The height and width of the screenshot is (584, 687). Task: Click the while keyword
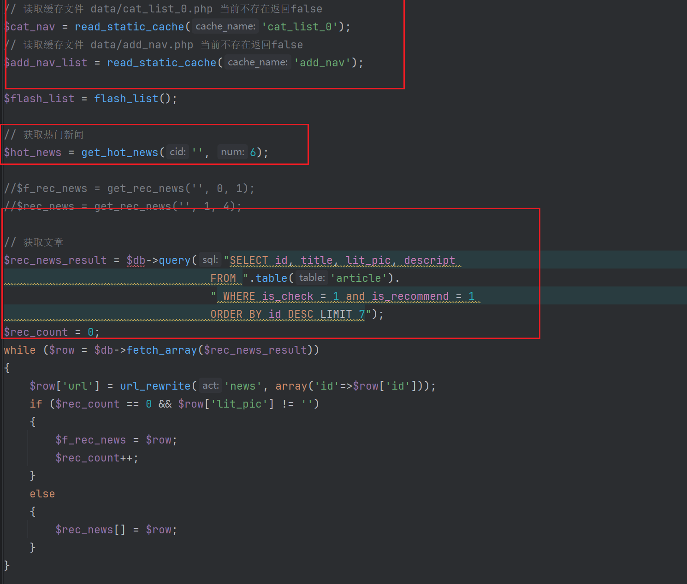pyautogui.click(x=20, y=350)
